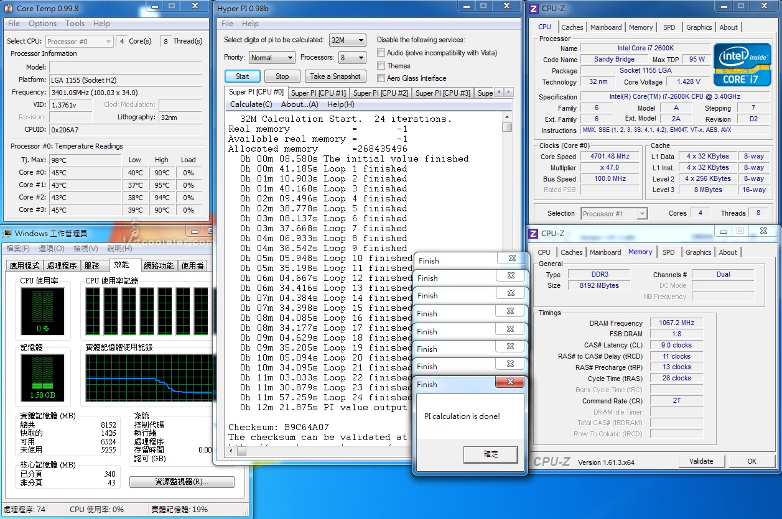Open the Select CPU Processor #0 dropdown
Screen dimensions: 782x519
(78, 42)
